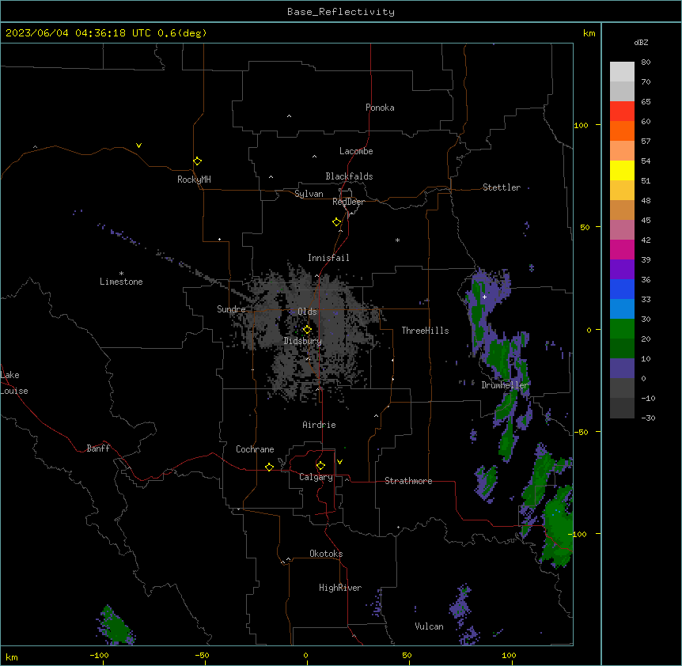Click the yellow station marker near RockyMH
The height and width of the screenshot is (666, 682).
coord(197,161)
